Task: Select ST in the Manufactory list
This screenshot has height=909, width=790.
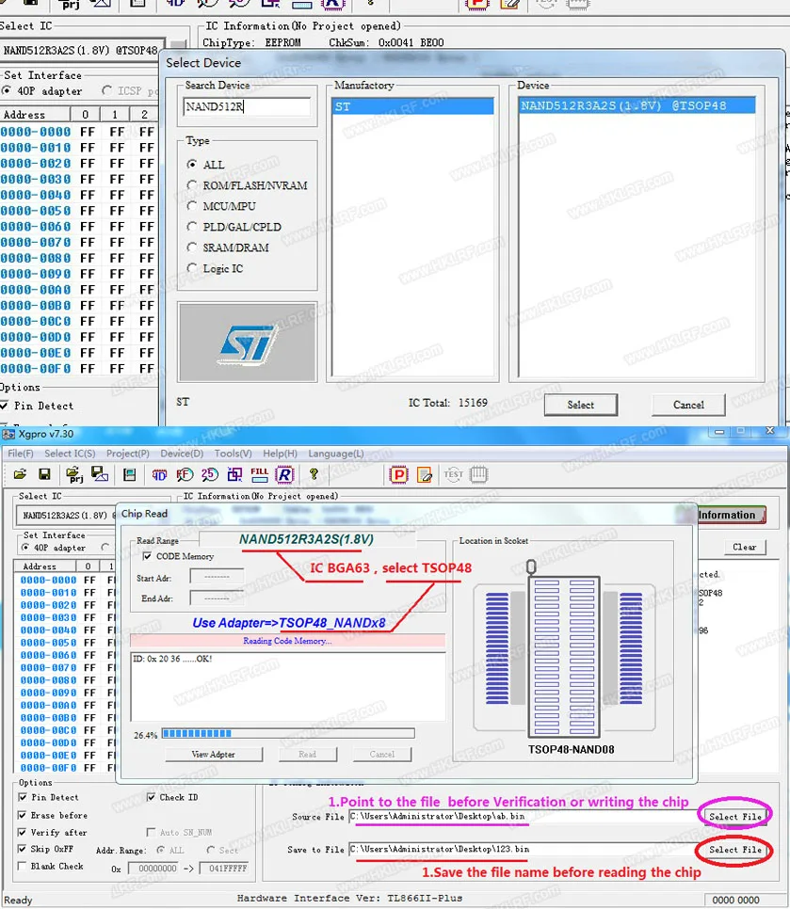Action: 413,106
